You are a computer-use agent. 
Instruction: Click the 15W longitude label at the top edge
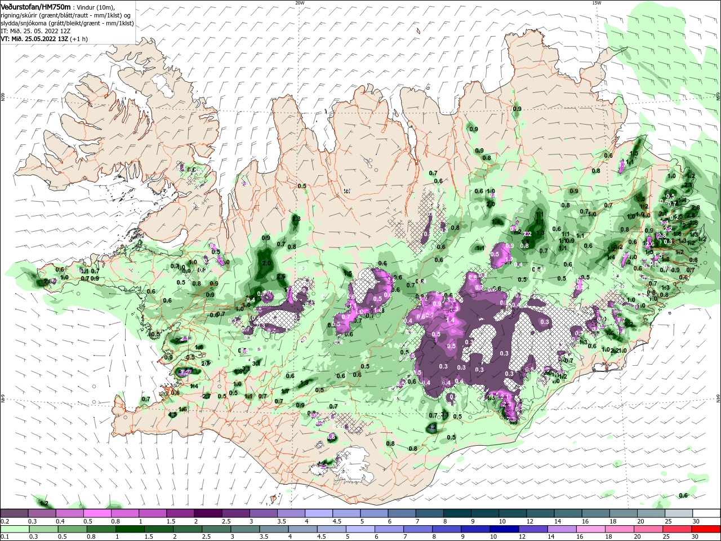tap(597, 3)
